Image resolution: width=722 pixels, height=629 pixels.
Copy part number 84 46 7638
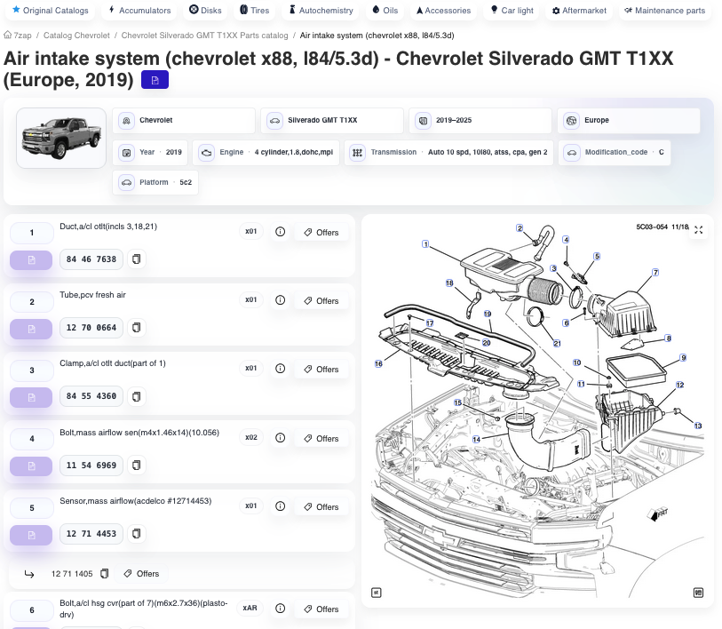click(x=136, y=259)
